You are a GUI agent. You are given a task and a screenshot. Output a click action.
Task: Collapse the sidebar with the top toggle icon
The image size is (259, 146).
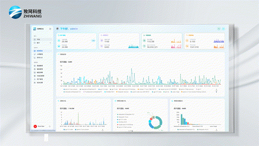(50, 29)
